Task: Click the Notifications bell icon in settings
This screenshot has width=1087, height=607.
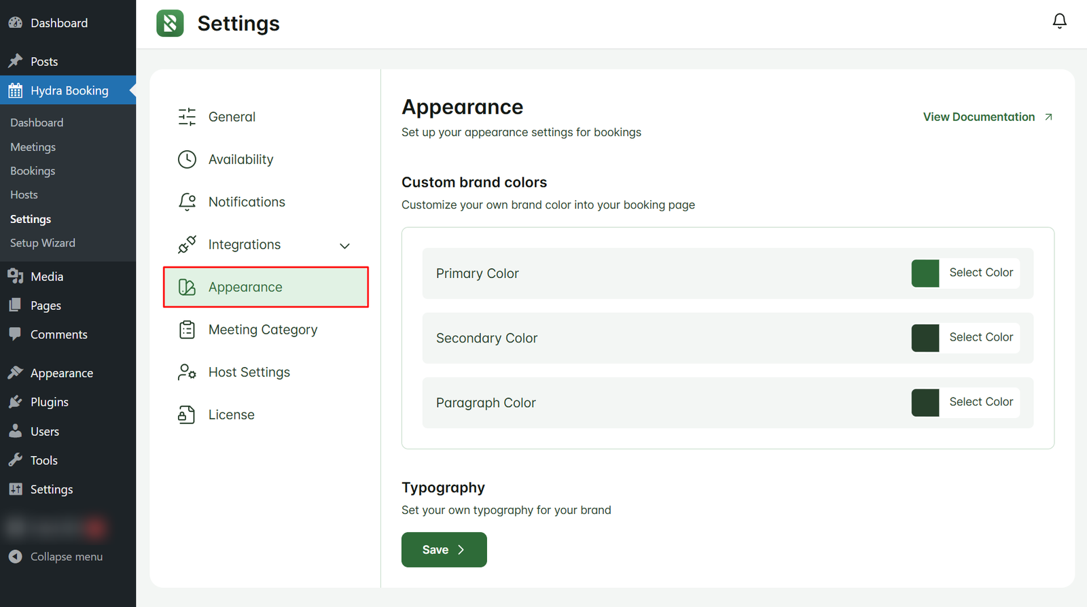Action: pos(187,202)
